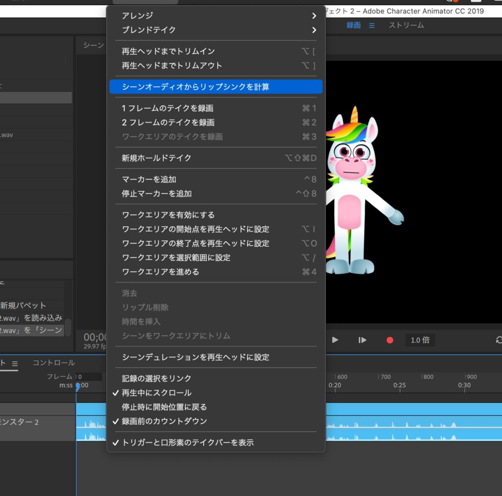Click the refresh icon right of playback speed
This screenshot has width=502, height=496.
499,340
